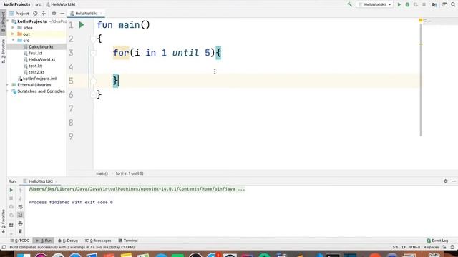Run main() from the gutter play icon
Image resolution: width=458 pixels, height=257 pixels.
point(82,25)
